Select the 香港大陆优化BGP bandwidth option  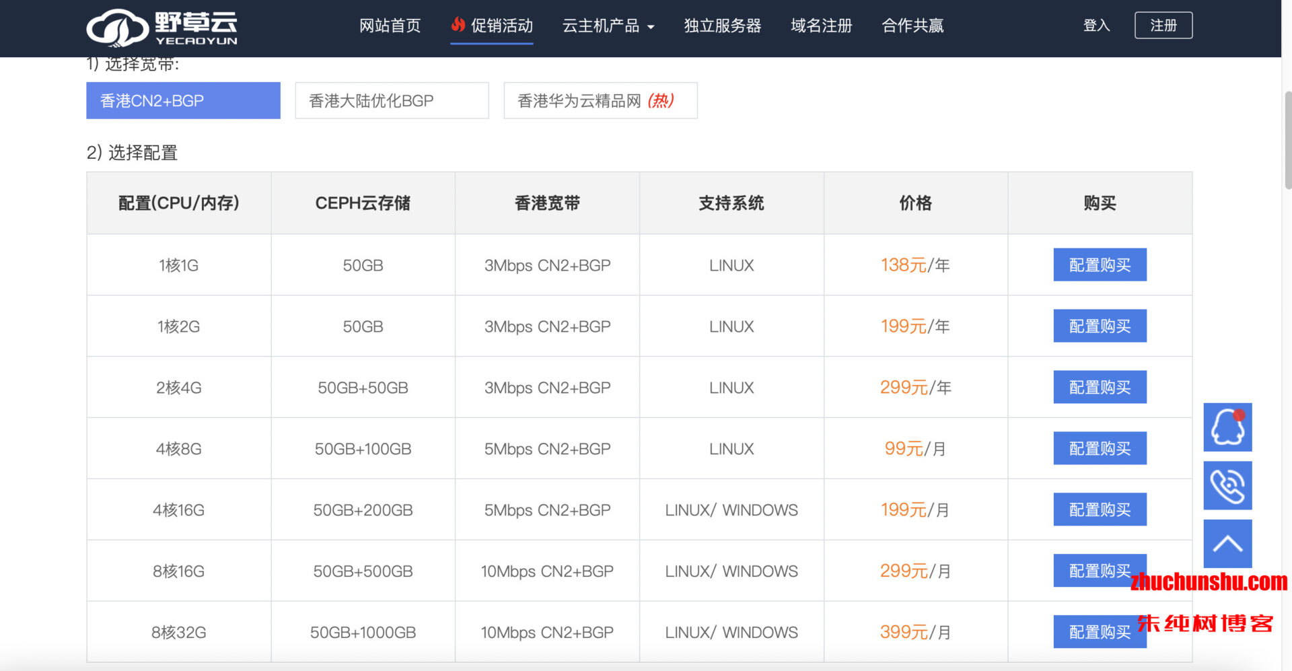tap(392, 101)
